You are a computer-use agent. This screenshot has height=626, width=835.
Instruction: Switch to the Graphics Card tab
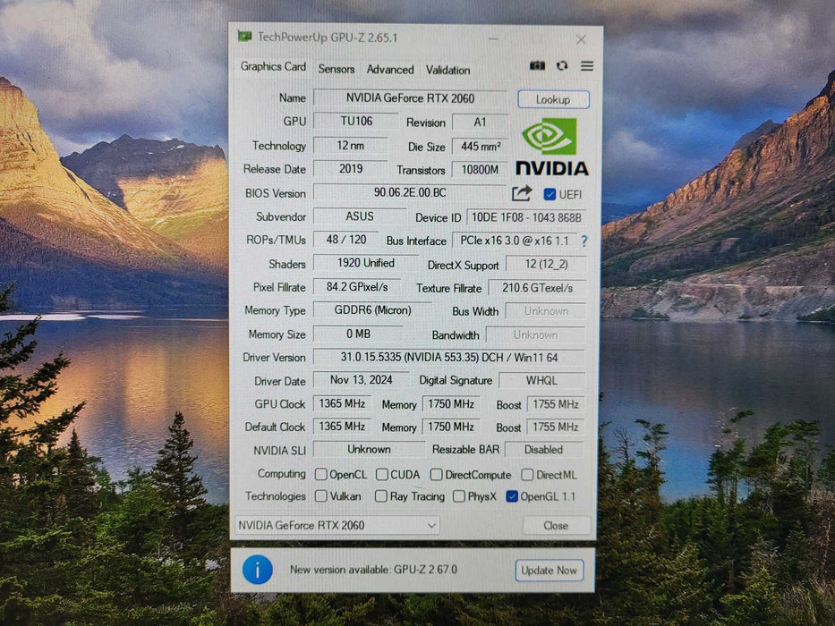point(273,66)
